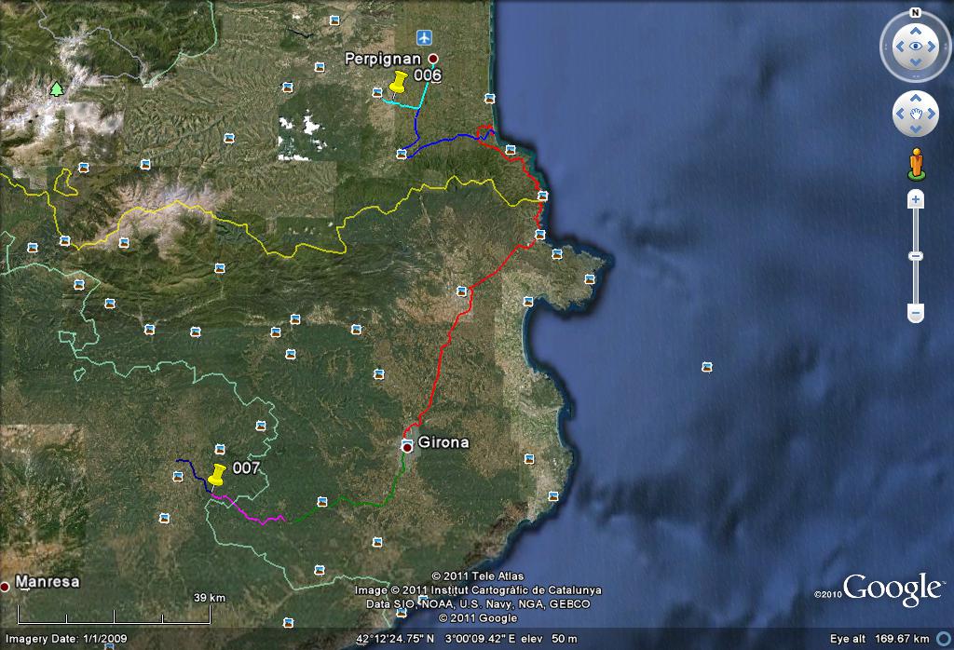The image size is (954, 650).
Task: Click the longitude 3°00'09.42" E readout
Action: [480, 639]
